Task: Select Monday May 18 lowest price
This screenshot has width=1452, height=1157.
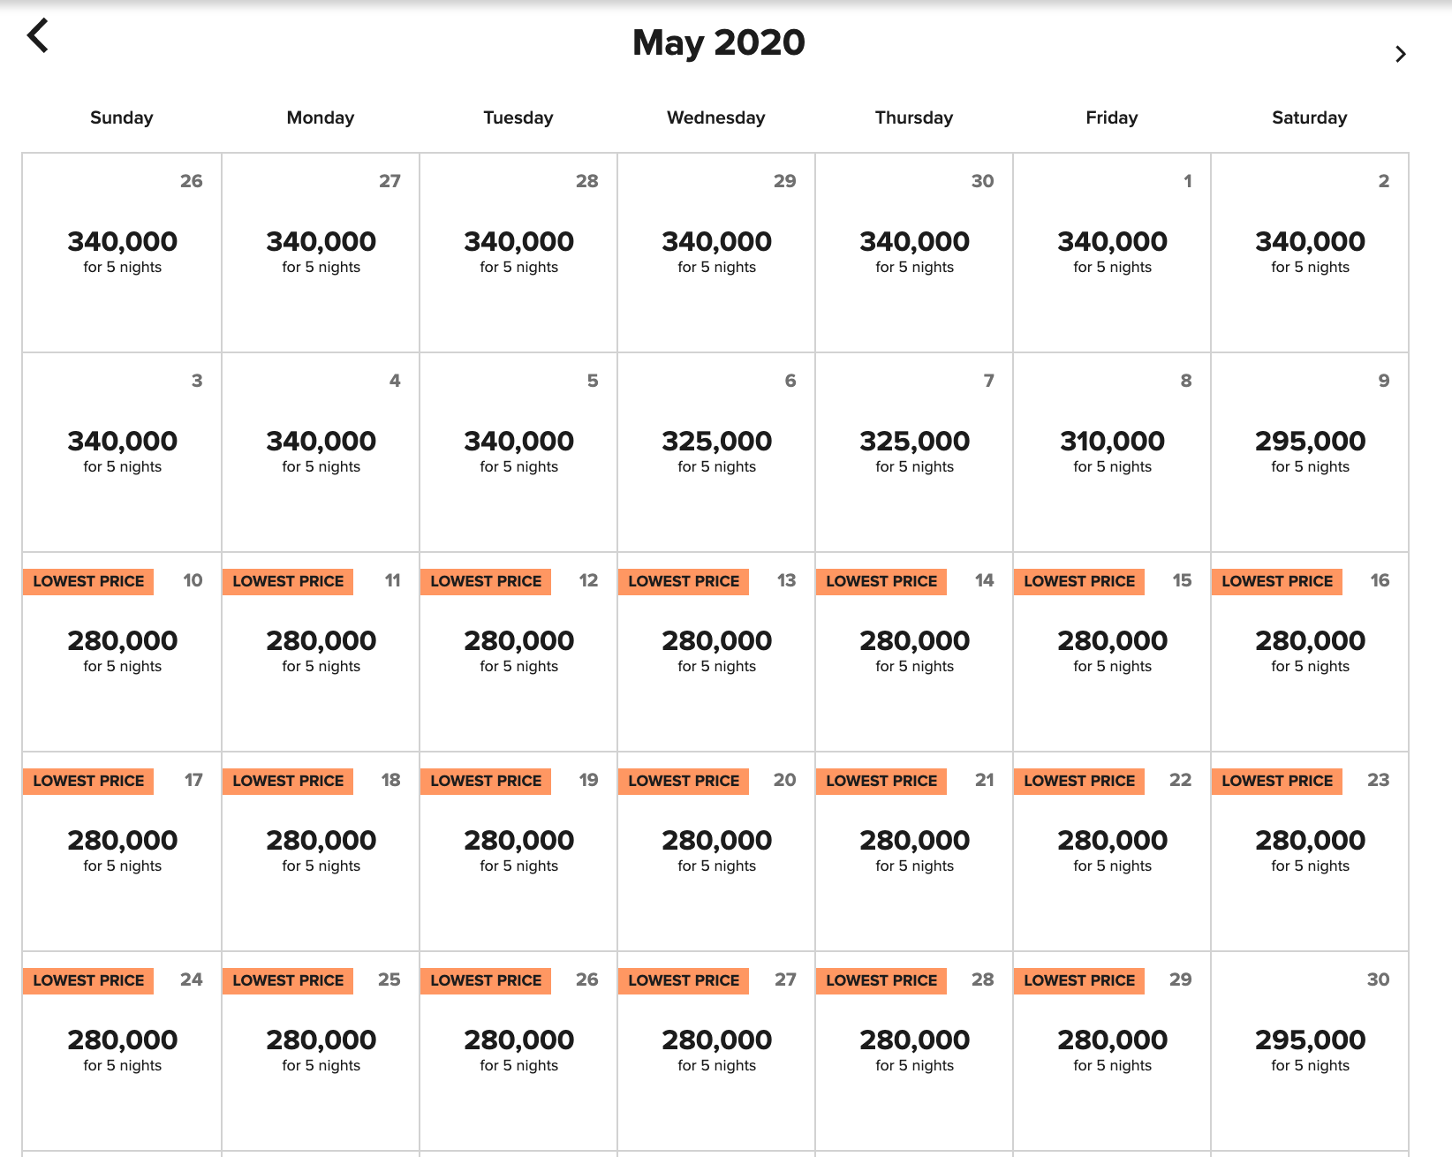Action: tap(321, 851)
